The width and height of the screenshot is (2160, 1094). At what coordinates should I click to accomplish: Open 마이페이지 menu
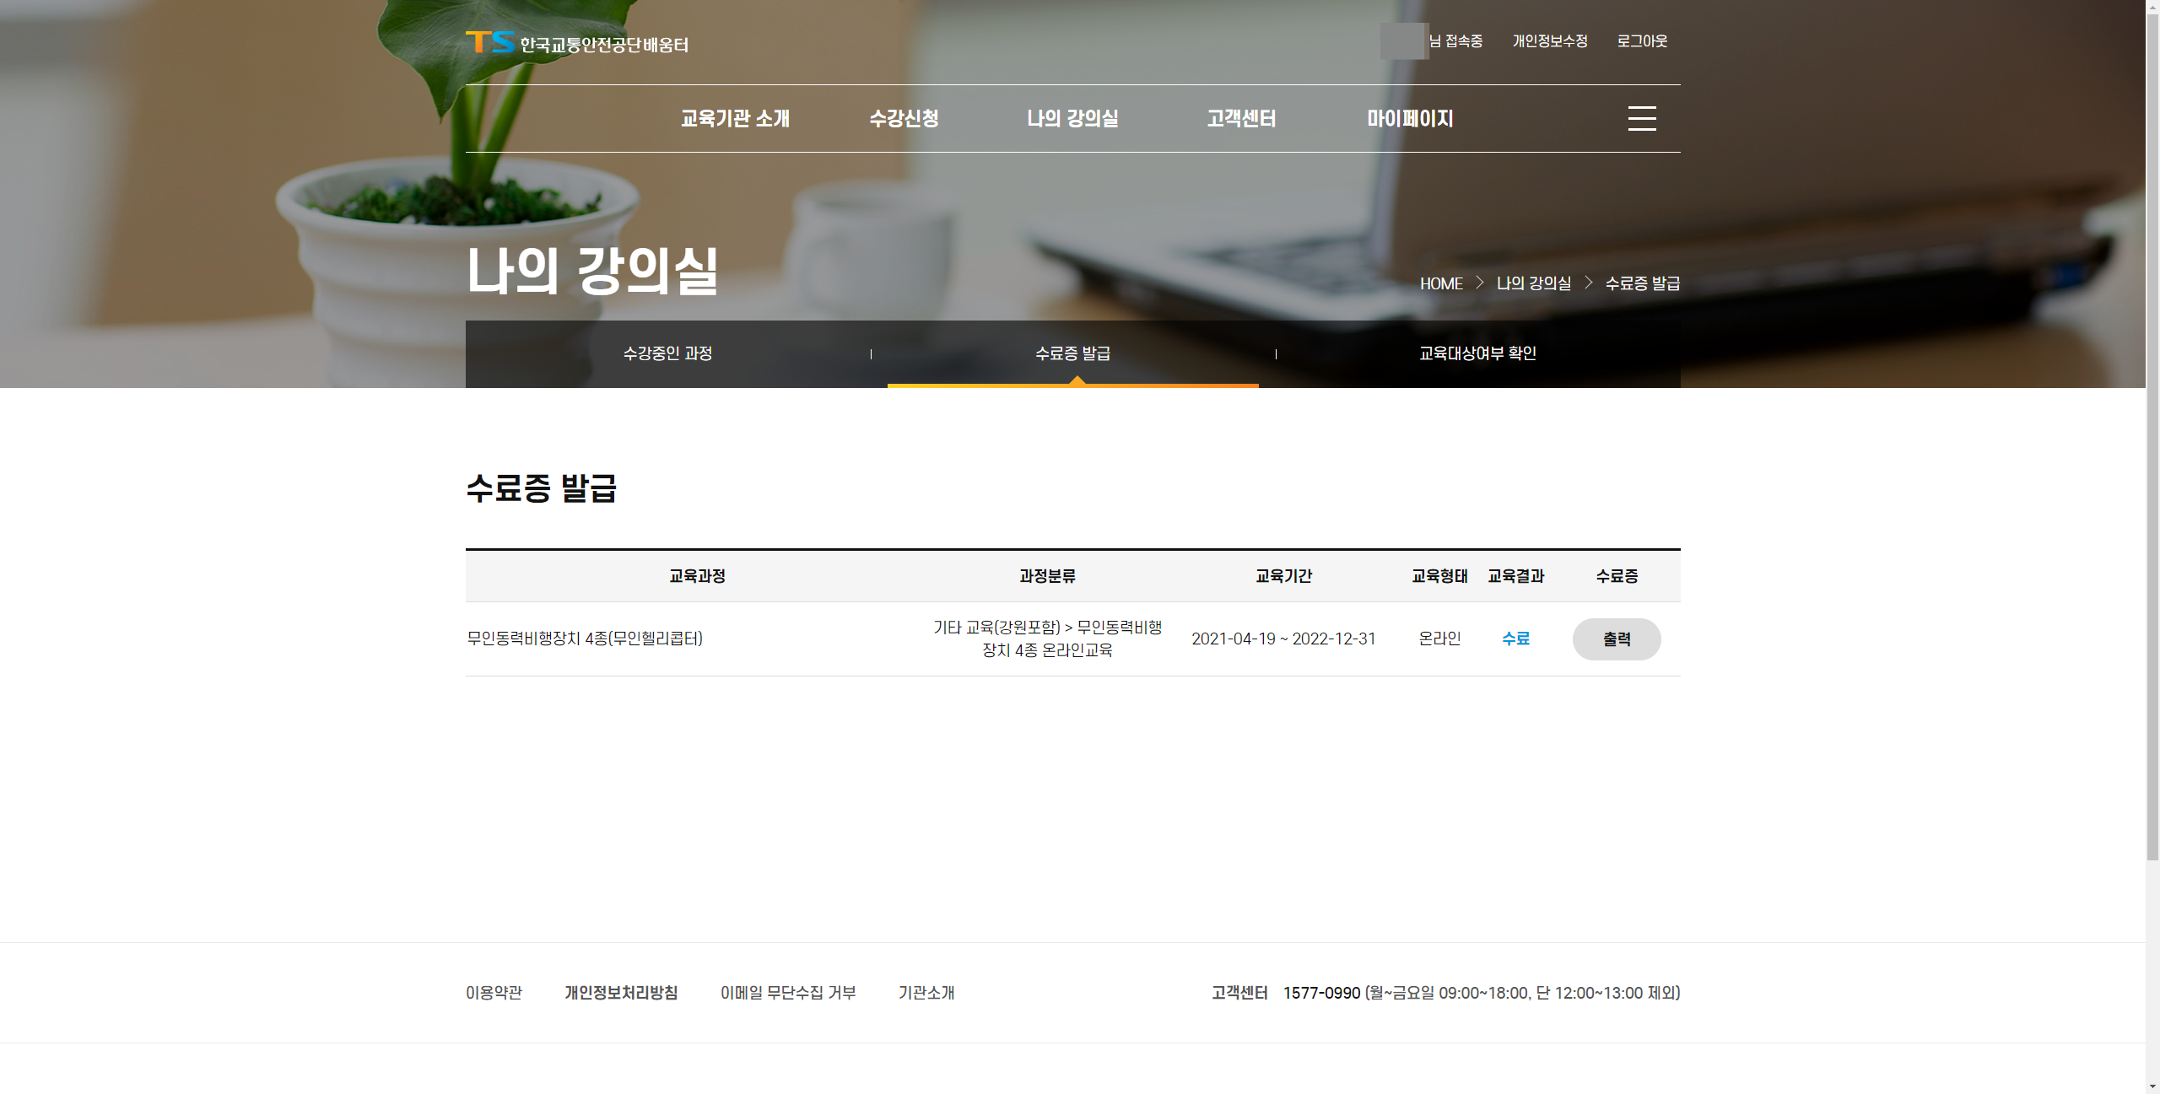[x=1410, y=118]
